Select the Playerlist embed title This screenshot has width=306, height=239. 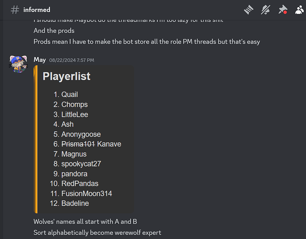point(66,76)
